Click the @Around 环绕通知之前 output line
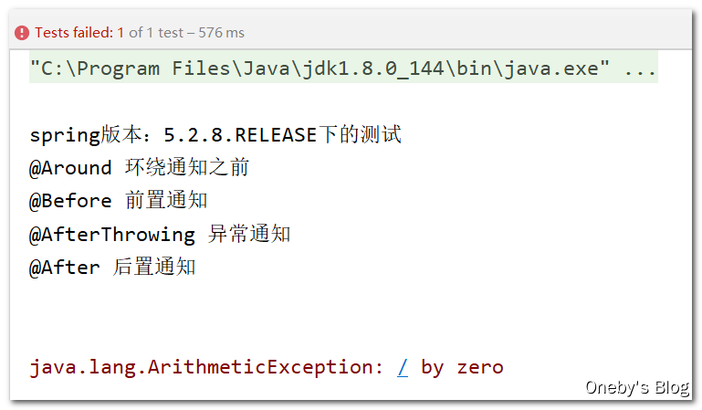The width and height of the screenshot is (702, 410). tap(140, 168)
